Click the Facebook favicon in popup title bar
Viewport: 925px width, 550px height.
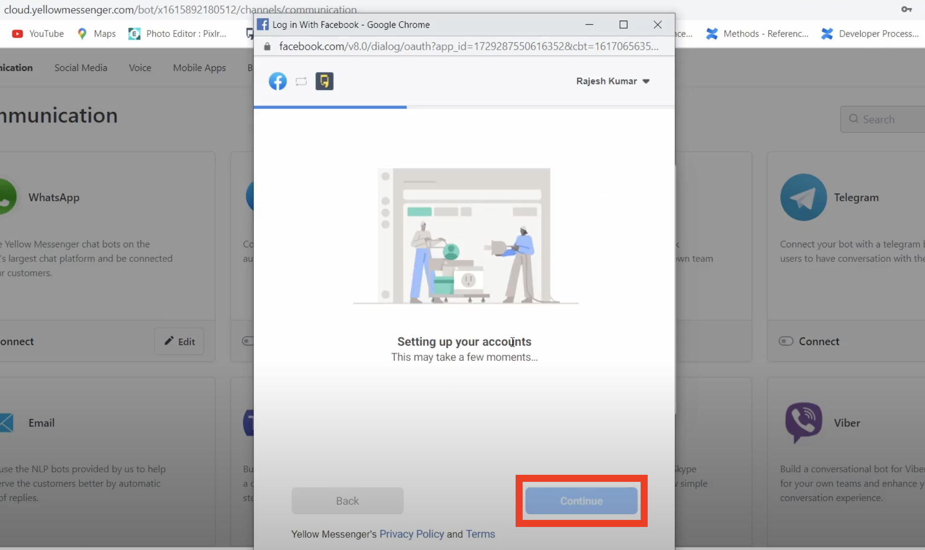pyautogui.click(x=263, y=24)
